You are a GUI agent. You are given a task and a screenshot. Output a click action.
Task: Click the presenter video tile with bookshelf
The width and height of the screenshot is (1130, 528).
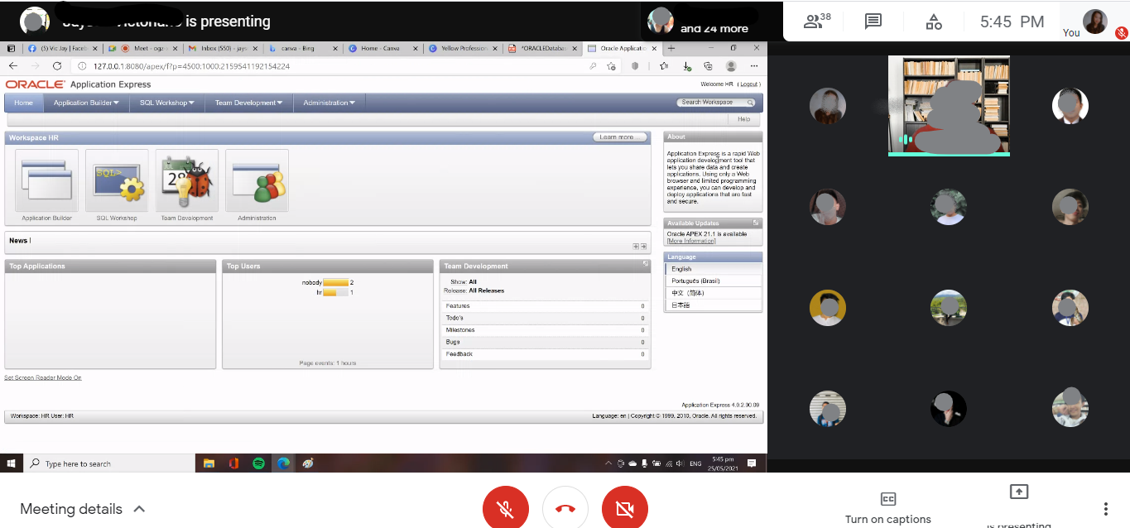pos(949,106)
